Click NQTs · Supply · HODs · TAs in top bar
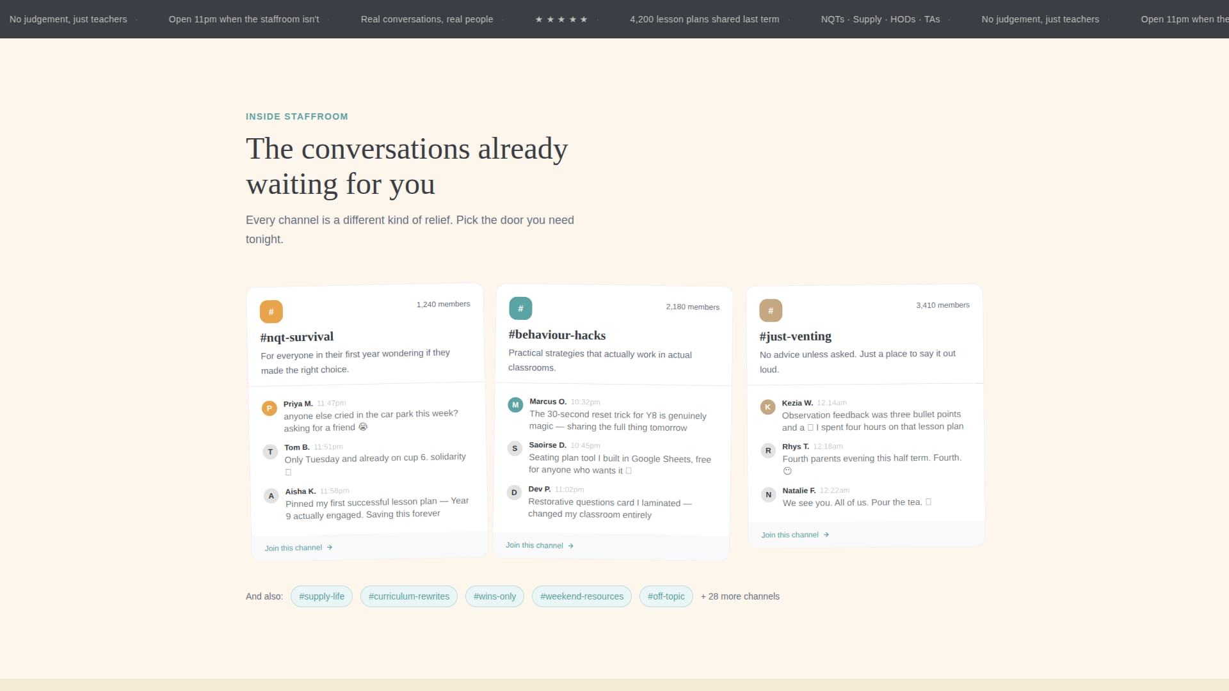The width and height of the screenshot is (1229, 691). coord(880,19)
